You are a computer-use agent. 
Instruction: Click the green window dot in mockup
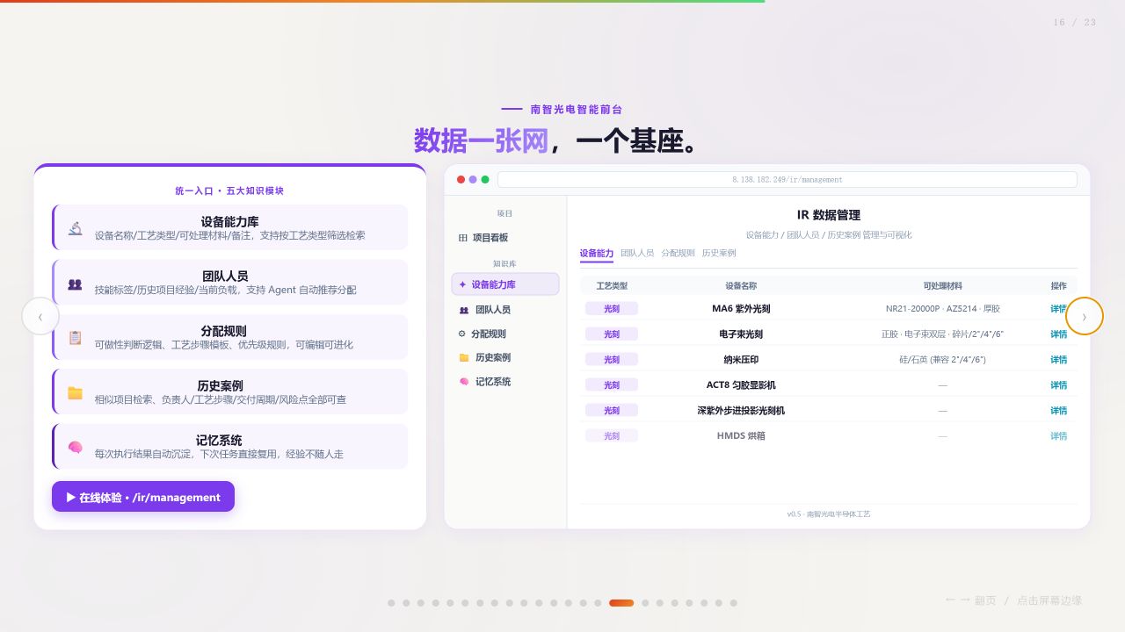[x=485, y=179]
